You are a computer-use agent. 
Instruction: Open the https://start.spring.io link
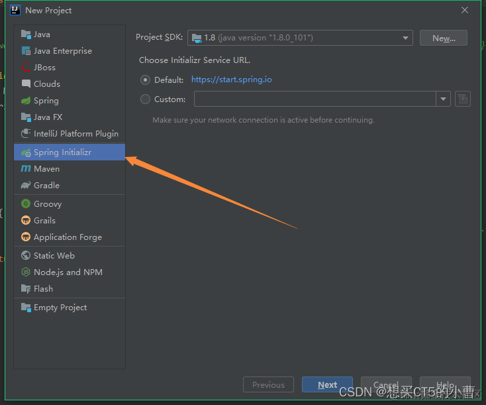coord(232,80)
